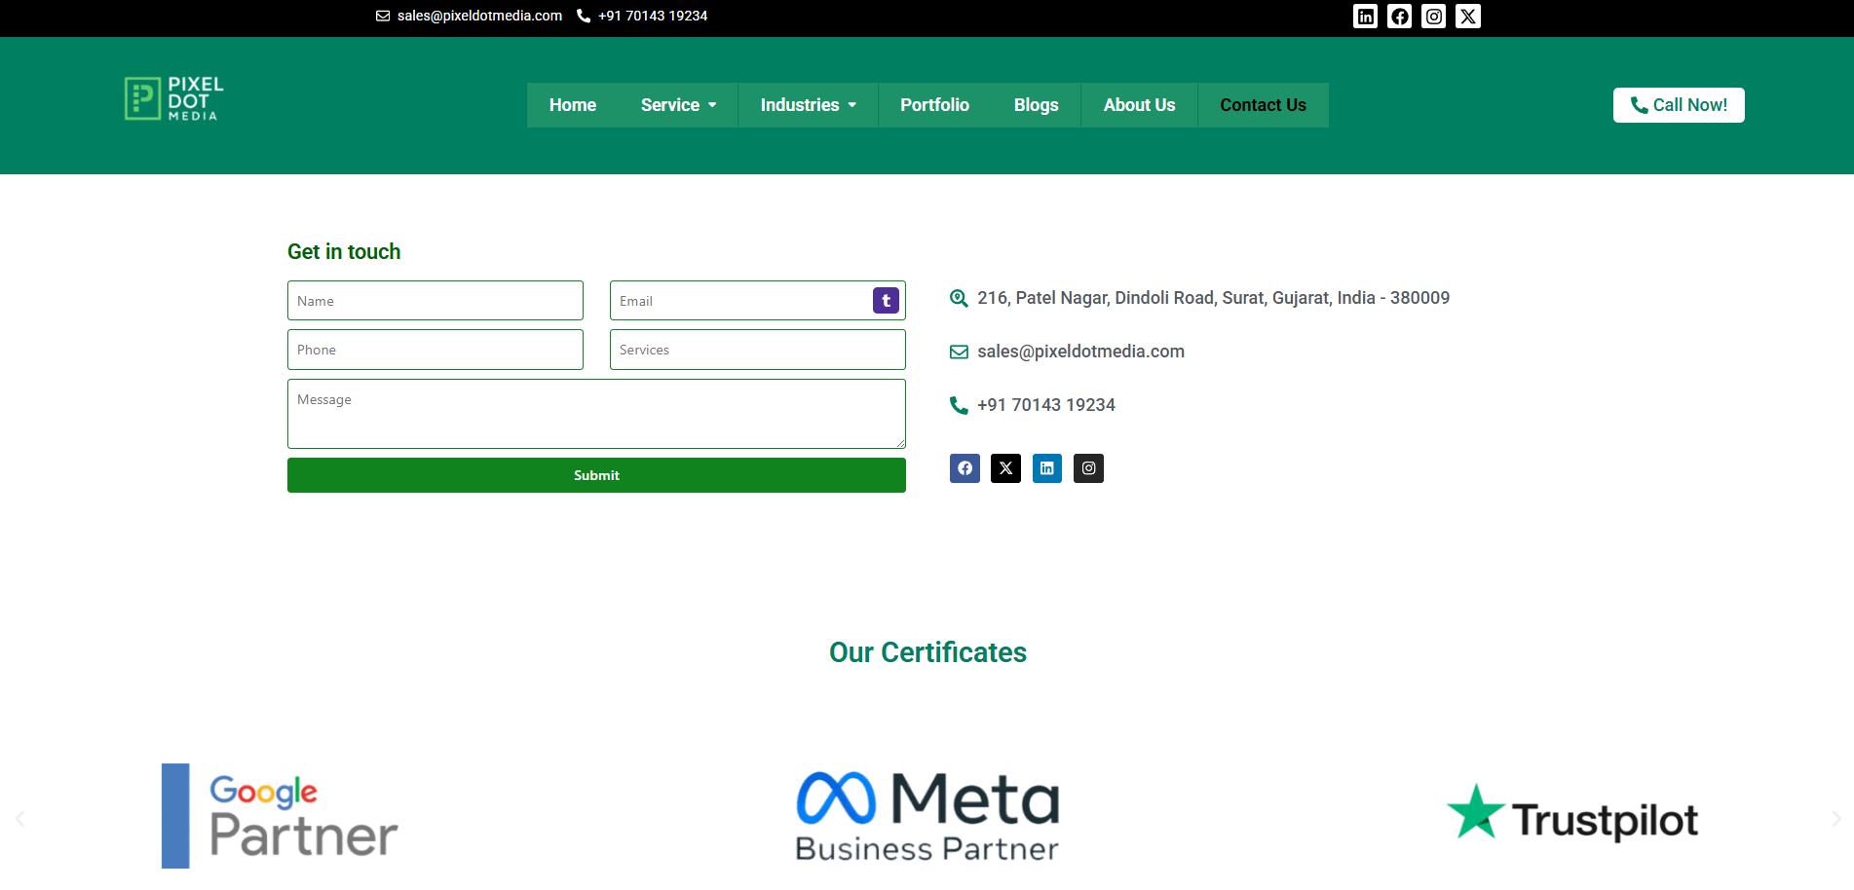This screenshot has width=1854, height=890.
Task: Click the Submit button on the form
Action: coord(595,475)
